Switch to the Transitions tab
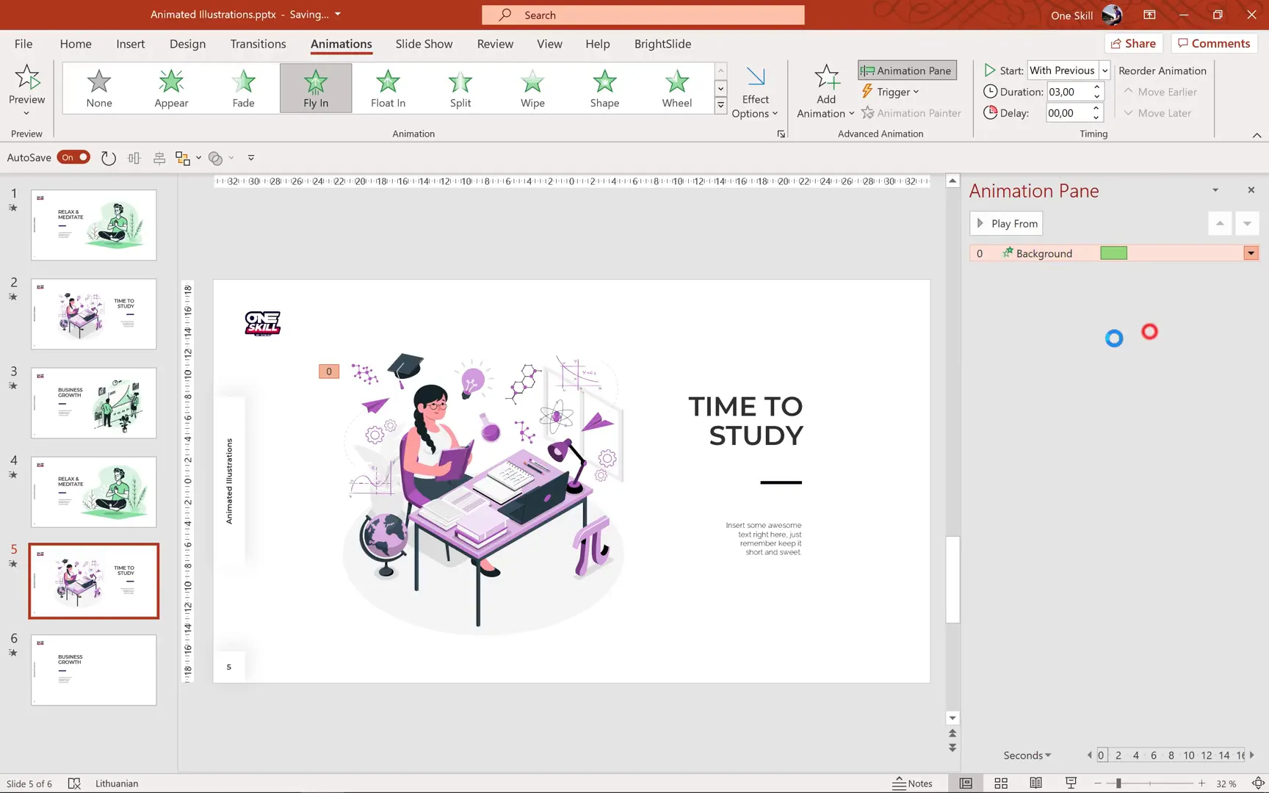The height and width of the screenshot is (793, 1269). 257,44
